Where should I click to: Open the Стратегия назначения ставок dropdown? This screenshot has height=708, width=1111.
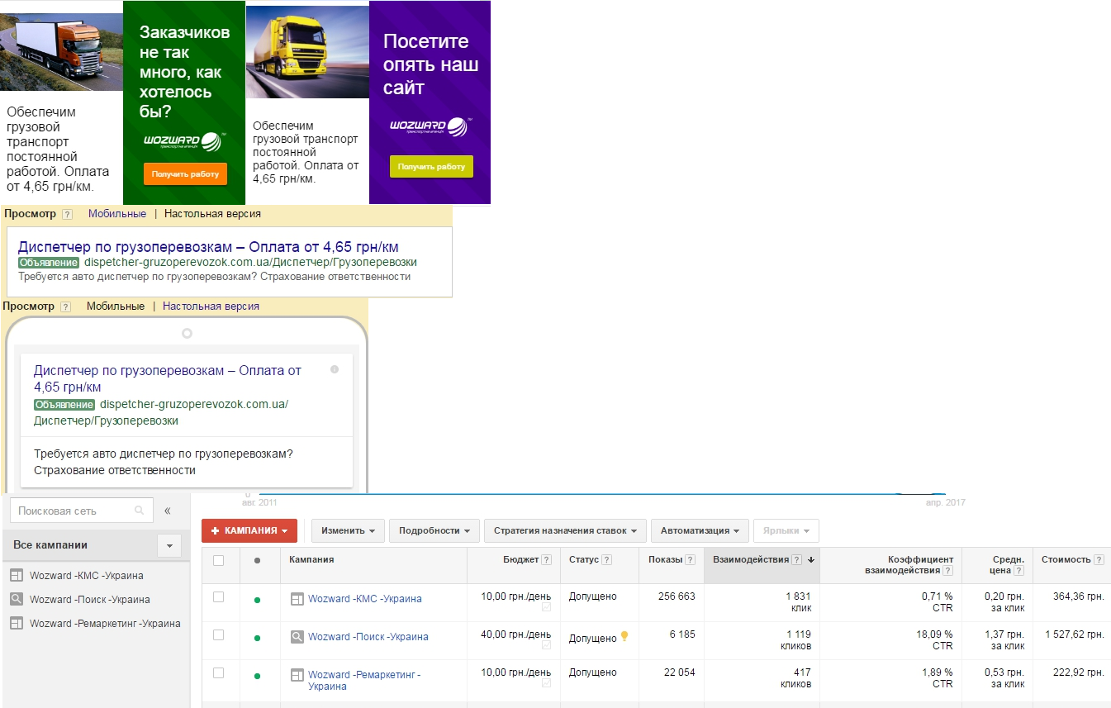pos(565,530)
